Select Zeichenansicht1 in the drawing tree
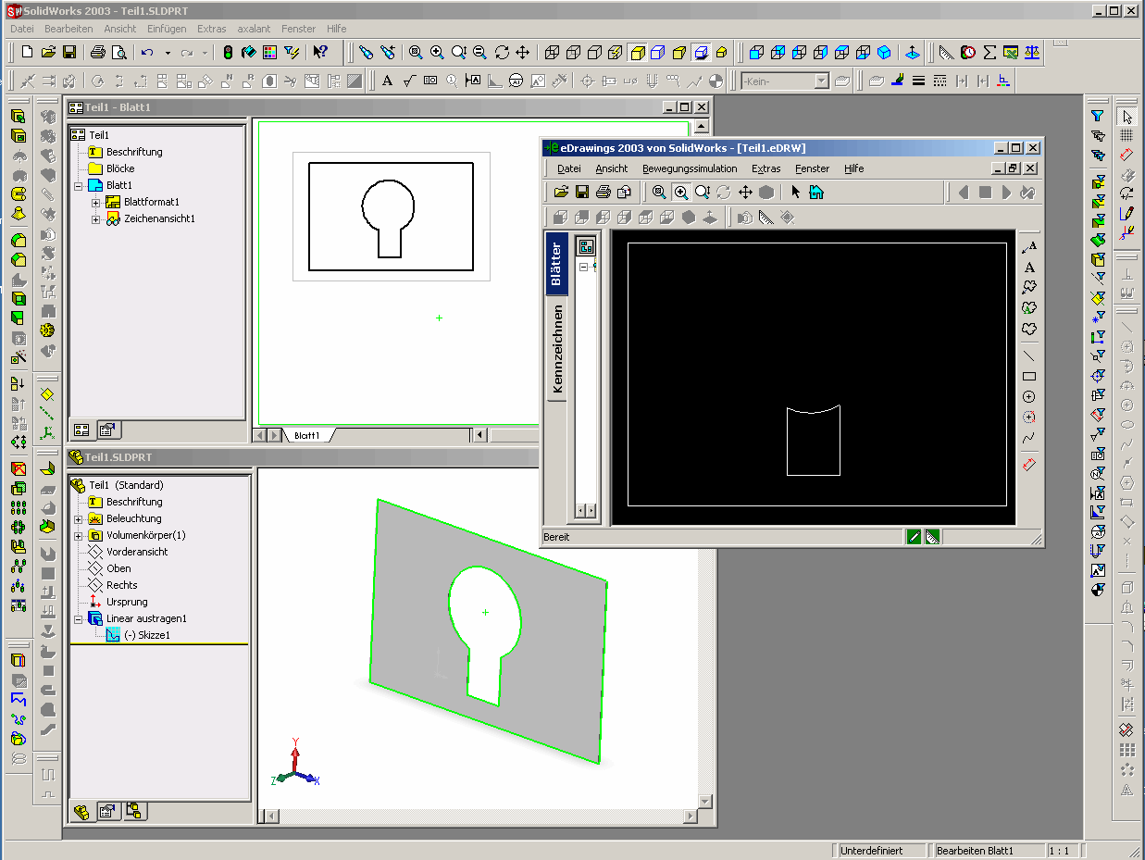This screenshot has width=1145, height=860. (x=158, y=219)
